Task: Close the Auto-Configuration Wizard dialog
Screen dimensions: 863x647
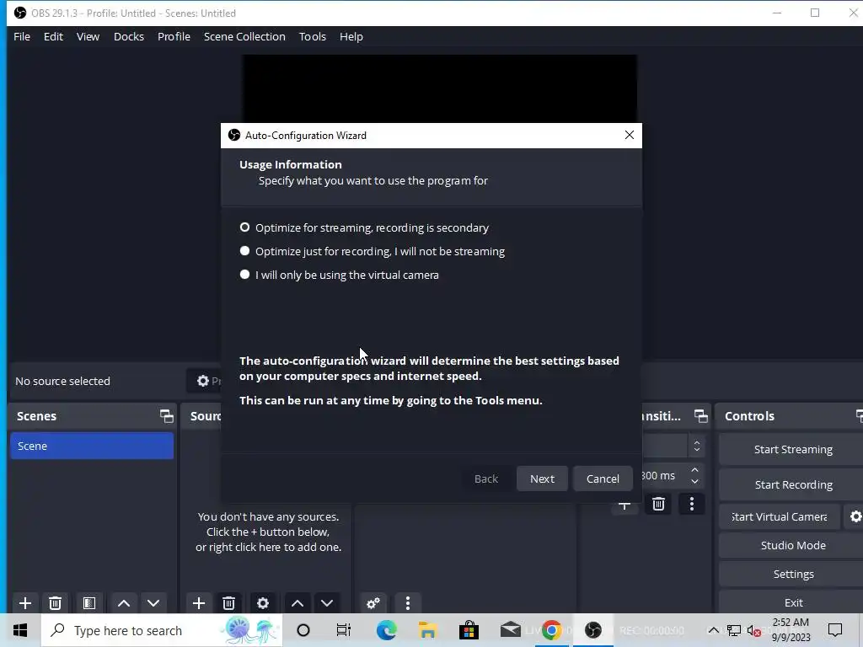Action: point(630,135)
